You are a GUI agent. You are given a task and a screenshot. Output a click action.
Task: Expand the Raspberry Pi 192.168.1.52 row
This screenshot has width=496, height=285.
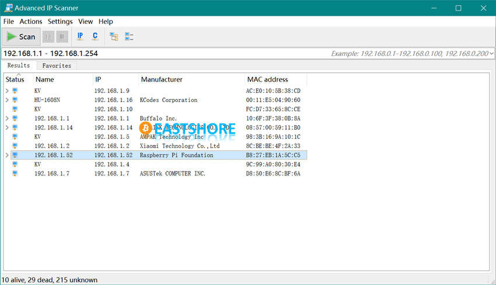[x=7, y=155]
